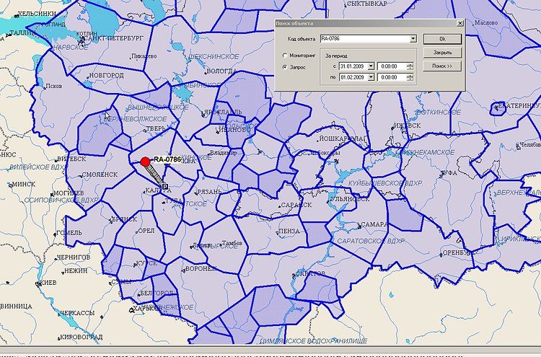Close the Поиск объекта dialog with X
The width and height of the screenshot is (541, 357).
pyautogui.click(x=459, y=23)
